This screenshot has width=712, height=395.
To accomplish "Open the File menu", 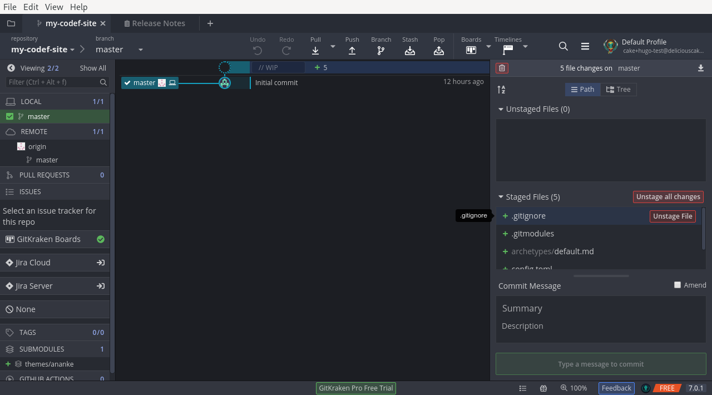I will 10,7.
